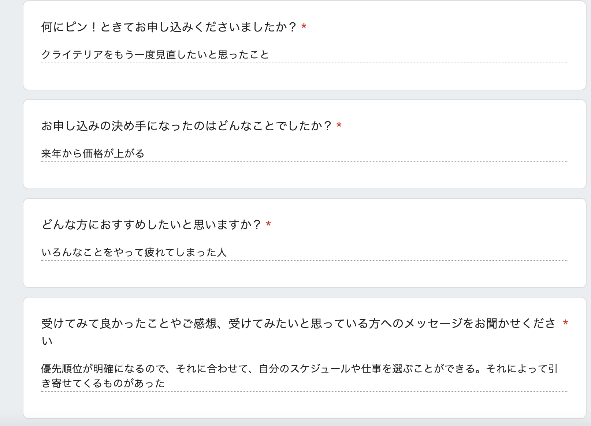
Task: Click the wrapped い of the last question title
Action: tap(47, 341)
